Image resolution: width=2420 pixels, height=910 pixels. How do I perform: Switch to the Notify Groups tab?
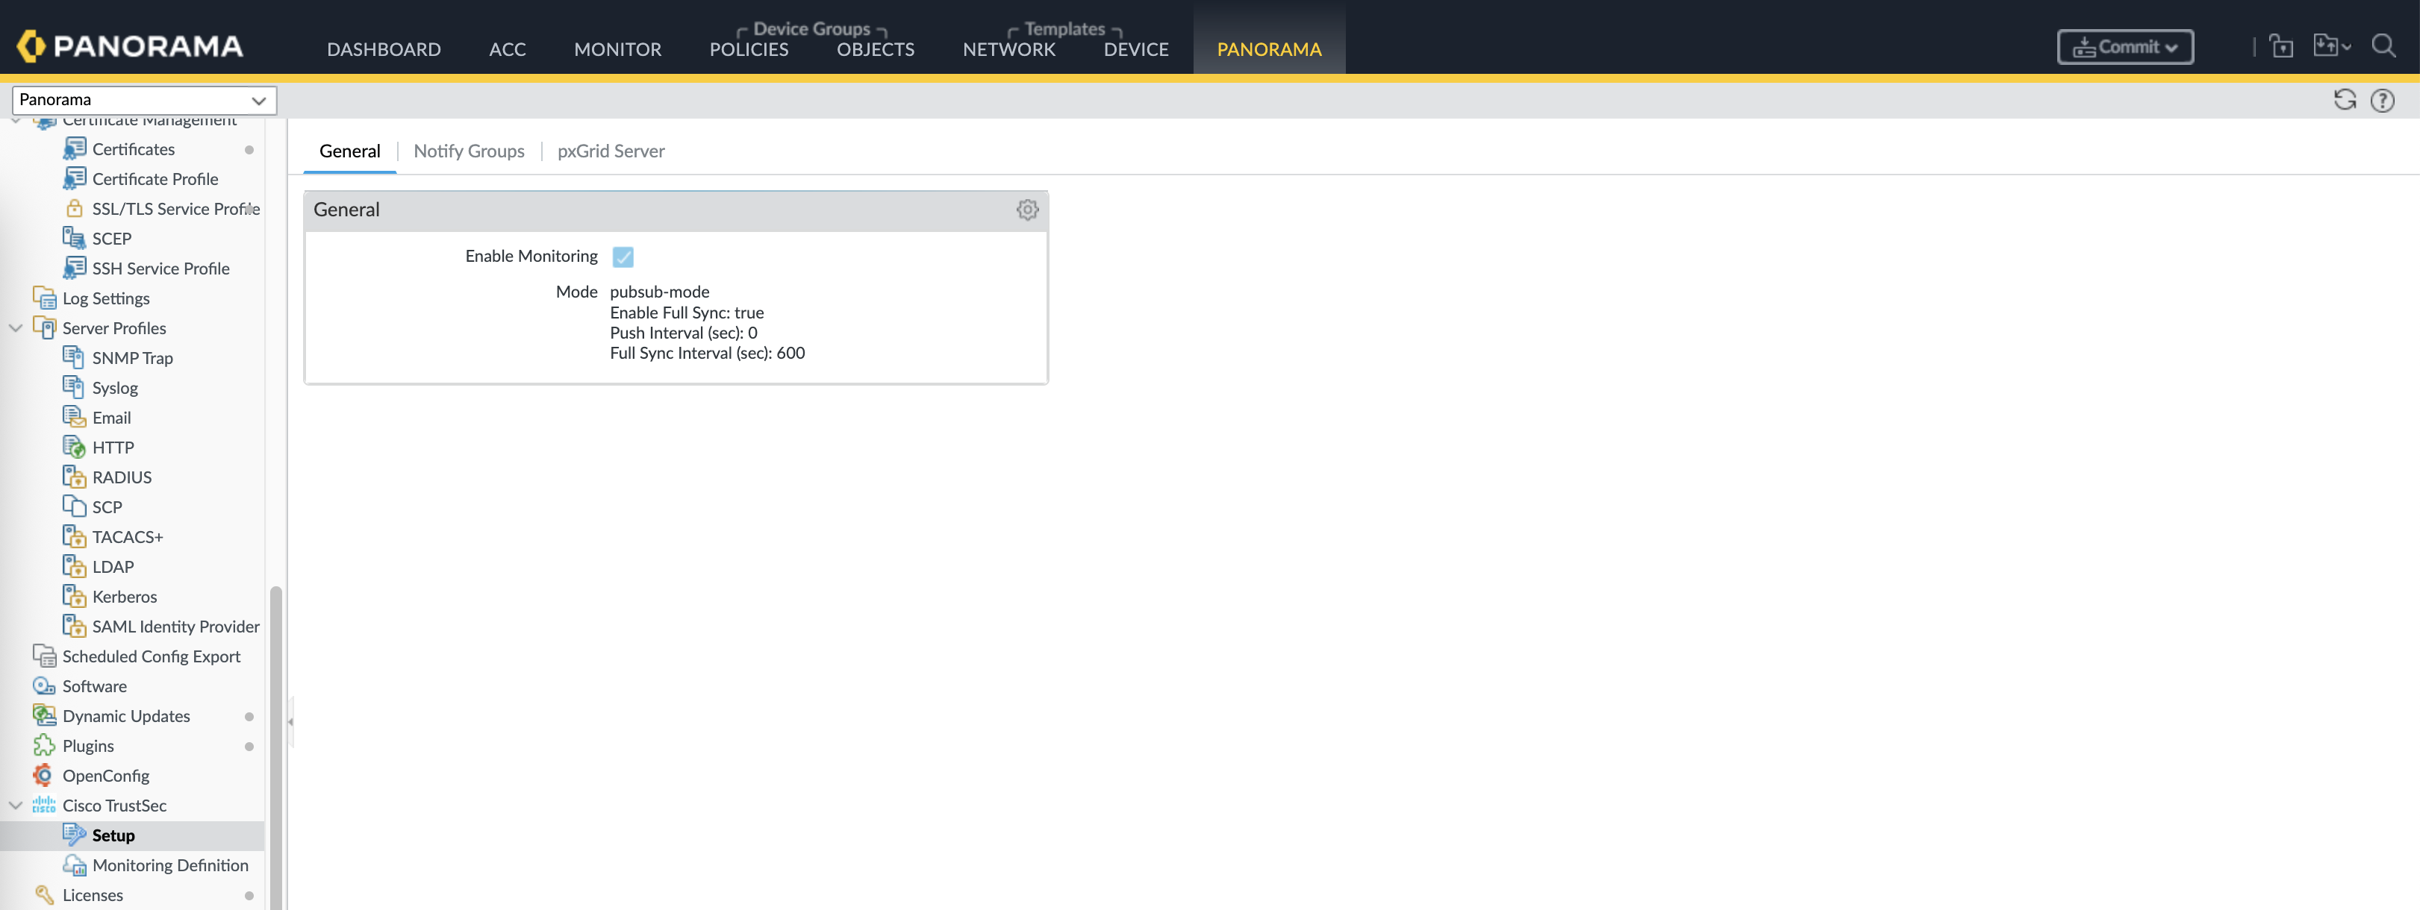(469, 151)
